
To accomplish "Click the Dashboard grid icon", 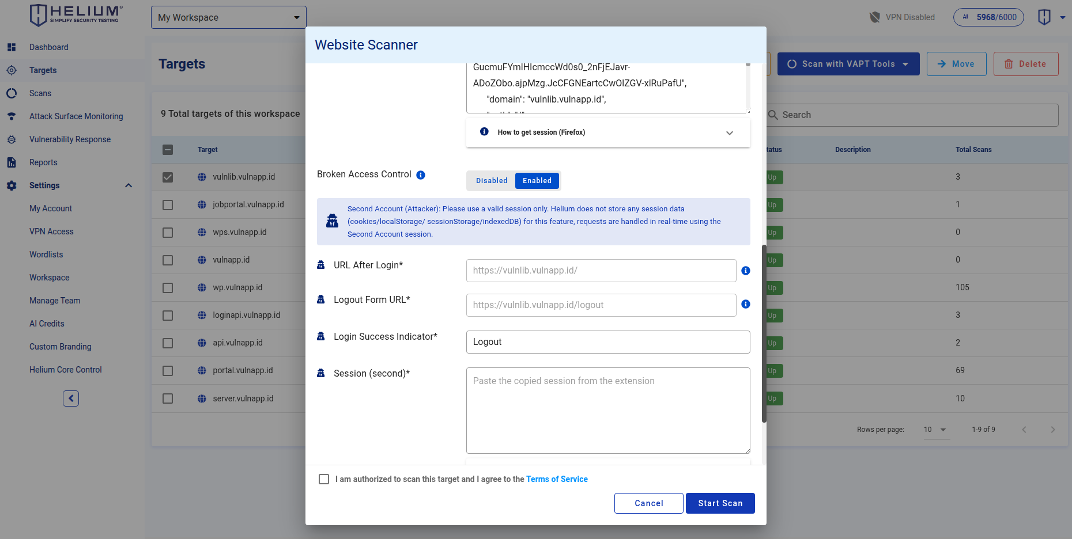I will (12, 47).
